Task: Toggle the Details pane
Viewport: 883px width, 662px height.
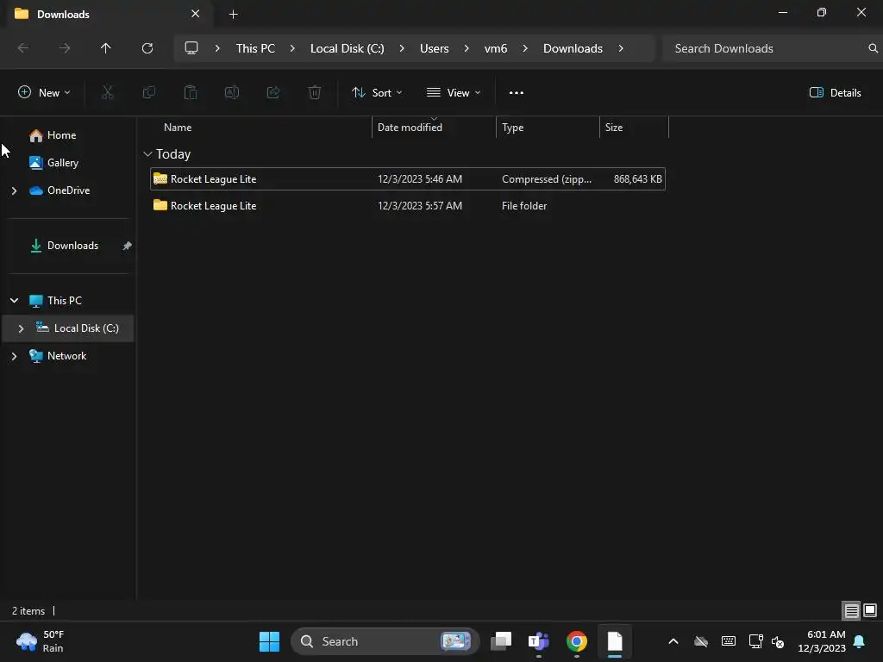Action: 835,93
